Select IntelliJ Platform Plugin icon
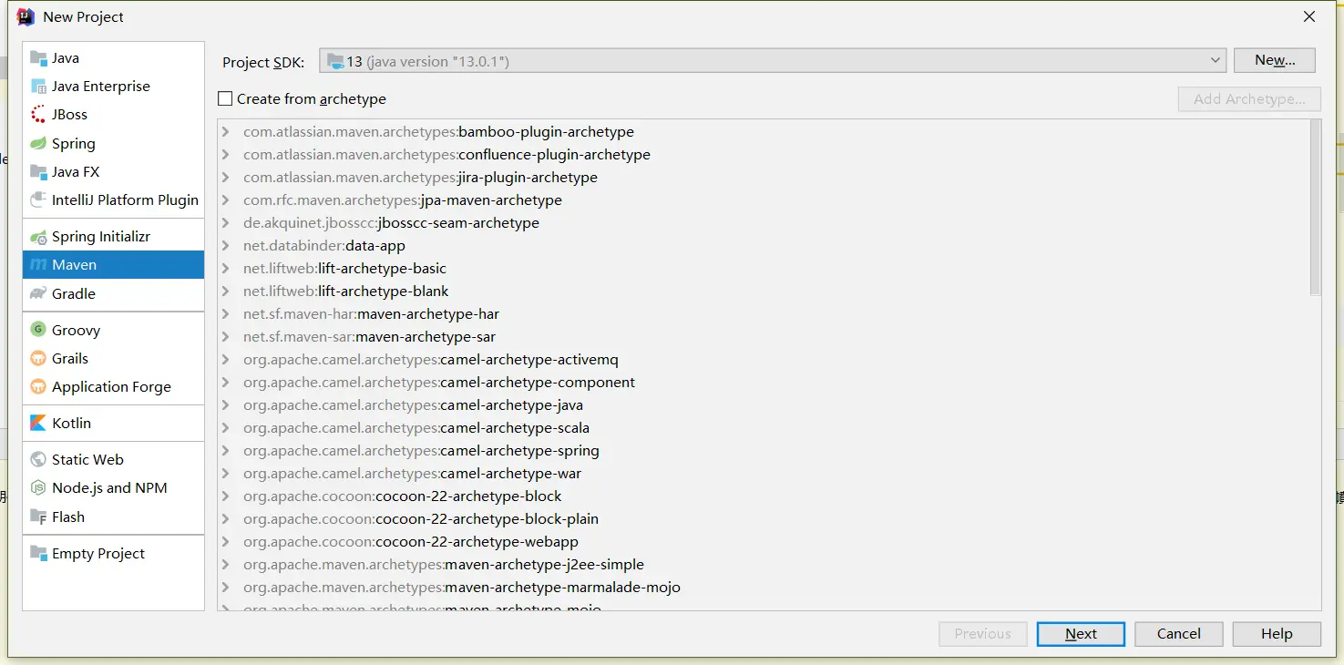The width and height of the screenshot is (1344, 665). click(x=38, y=200)
